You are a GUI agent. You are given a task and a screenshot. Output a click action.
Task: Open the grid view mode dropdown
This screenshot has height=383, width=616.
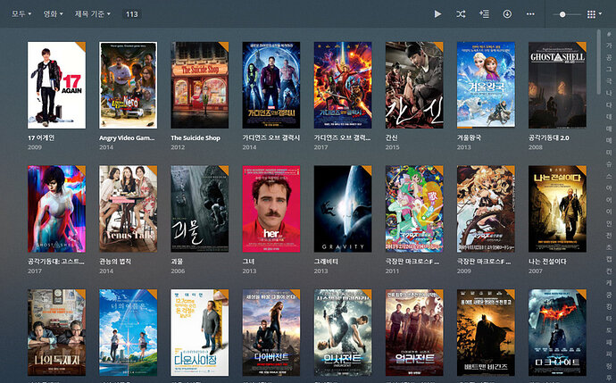[594, 14]
